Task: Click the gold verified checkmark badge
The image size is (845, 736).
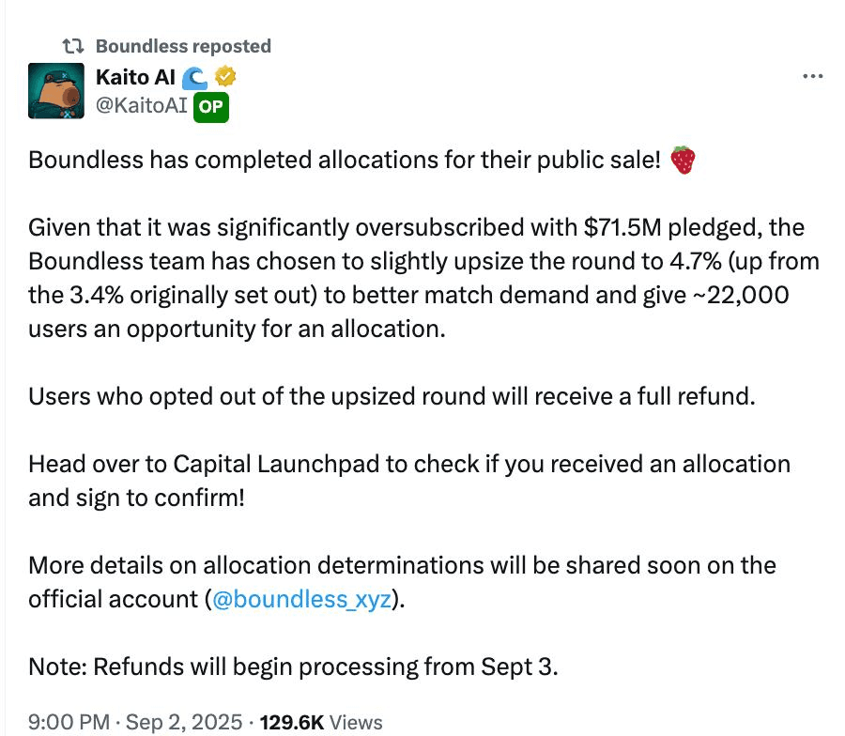Action: point(225,76)
